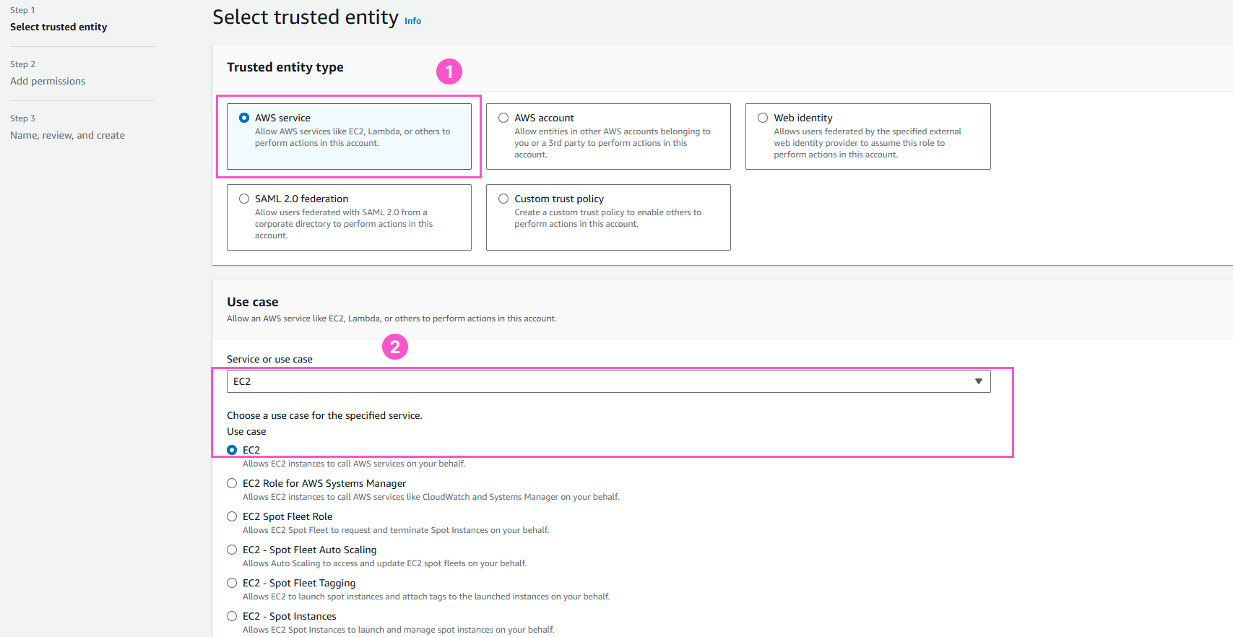Open the Info link beside the page title

click(412, 21)
